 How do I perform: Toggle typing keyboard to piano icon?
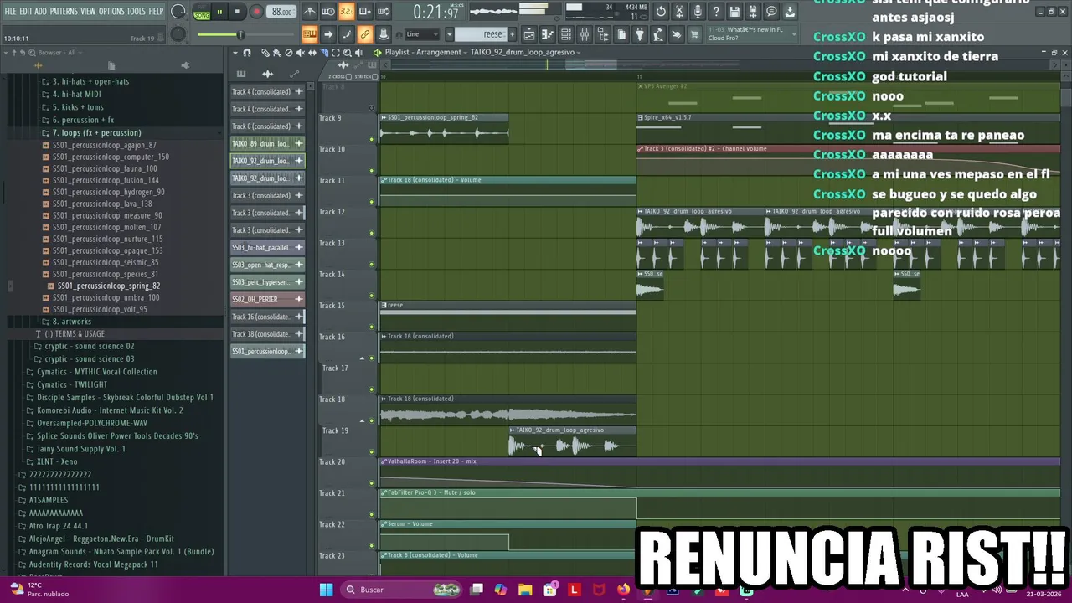coord(310,34)
